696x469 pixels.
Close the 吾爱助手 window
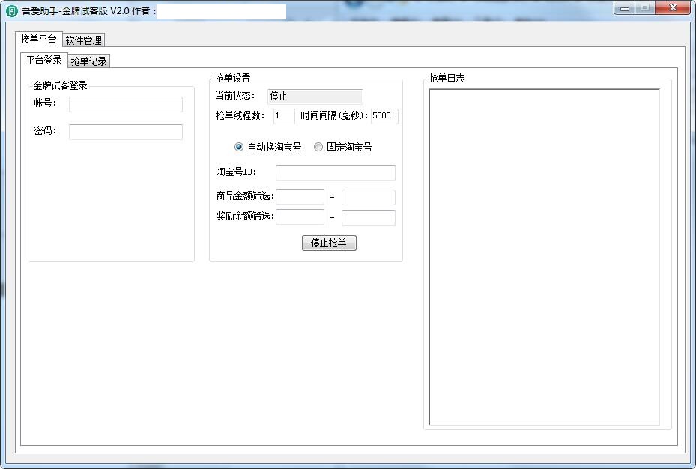pyautogui.click(x=673, y=8)
